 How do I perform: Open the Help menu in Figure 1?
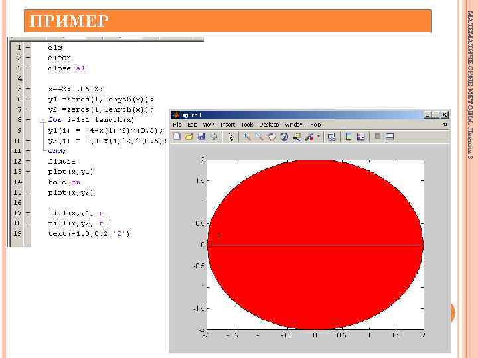click(x=315, y=125)
